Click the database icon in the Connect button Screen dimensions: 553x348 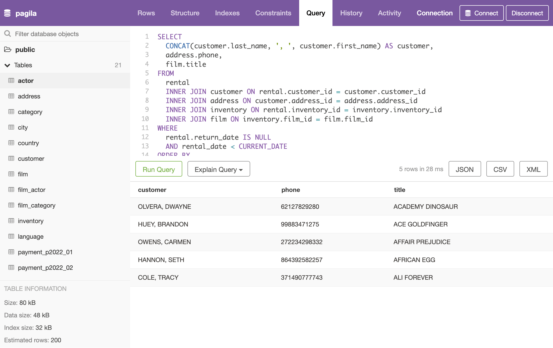pyautogui.click(x=468, y=13)
